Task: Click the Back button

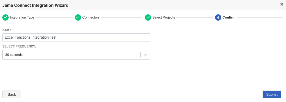Action: click(12, 94)
